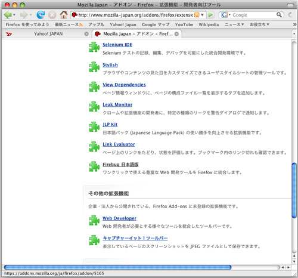This screenshot has width=298, height=278.
Task: Click the activity throbber icon
Action: point(290,15)
